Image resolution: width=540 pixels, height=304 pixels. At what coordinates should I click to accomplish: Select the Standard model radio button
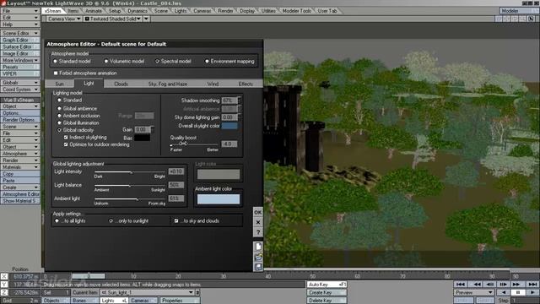(55, 62)
